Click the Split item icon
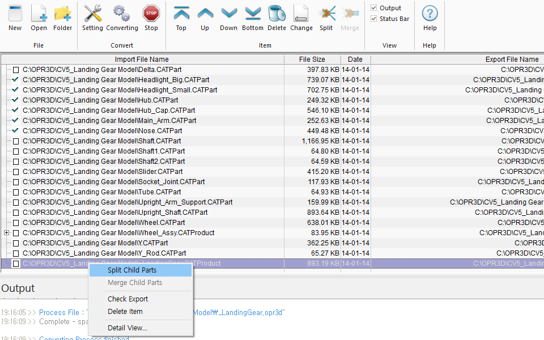Viewport: 544px width, 340px height. pyautogui.click(x=326, y=14)
